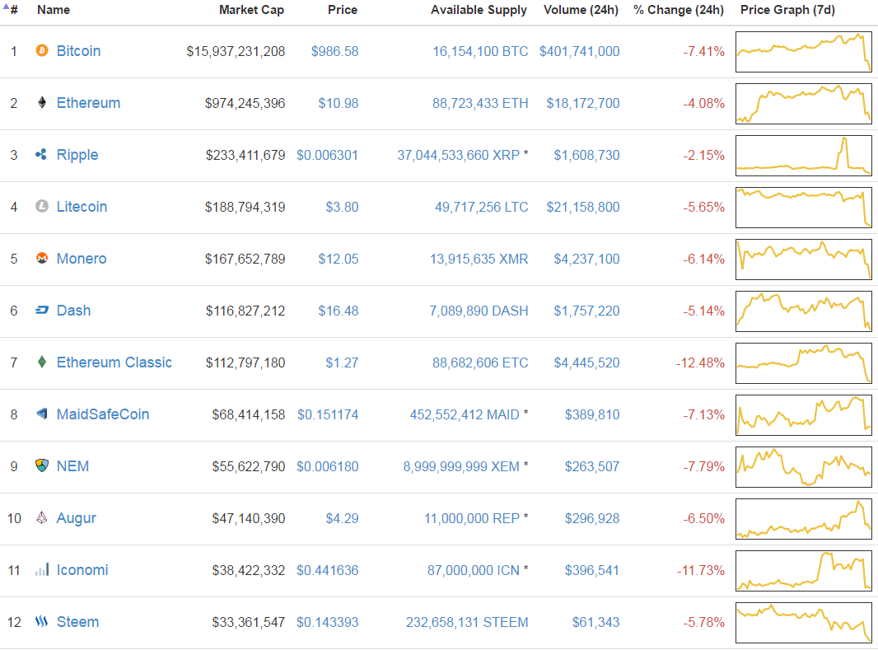Click Ethereum Classic change -12.48%
The image size is (878, 650).
pos(700,362)
